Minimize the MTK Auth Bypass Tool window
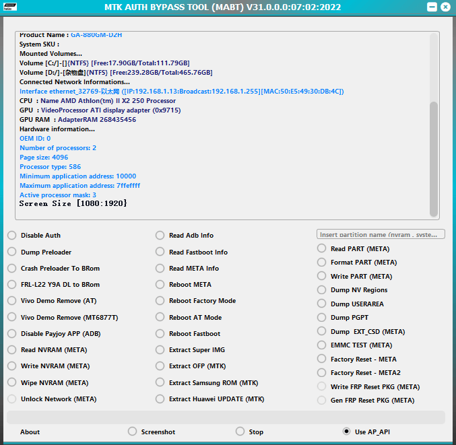Image resolution: width=456 pixels, height=445 pixels. pyautogui.click(x=431, y=7)
